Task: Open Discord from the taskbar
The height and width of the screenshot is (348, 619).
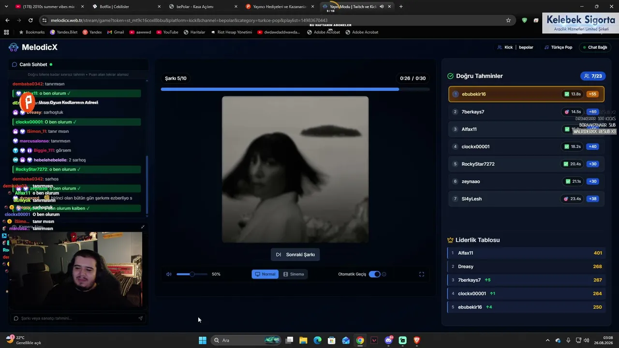Action: pyautogui.click(x=388, y=340)
